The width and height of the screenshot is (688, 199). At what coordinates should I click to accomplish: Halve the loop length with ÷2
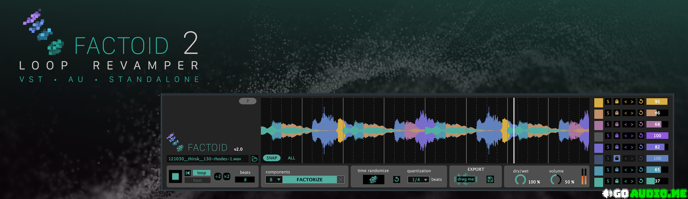[218, 176]
